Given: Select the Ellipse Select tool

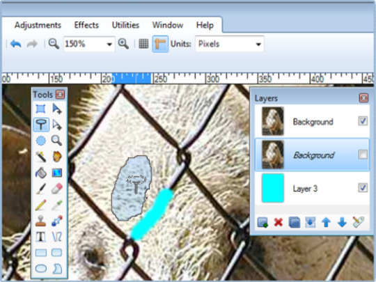Looking at the screenshot, I should pos(41,141).
